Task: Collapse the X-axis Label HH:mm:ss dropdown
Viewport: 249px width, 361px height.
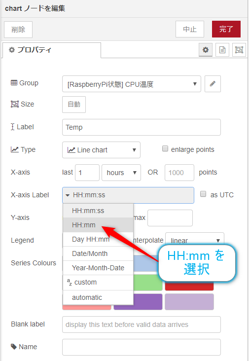Action: 128,195
